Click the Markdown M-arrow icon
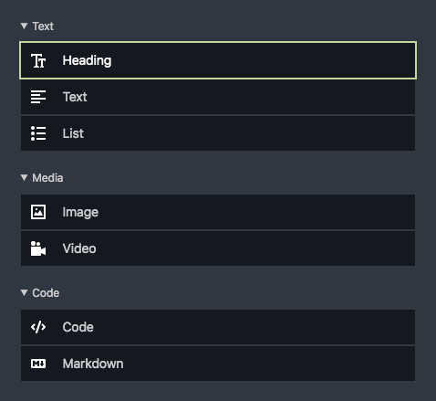 (38, 364)
